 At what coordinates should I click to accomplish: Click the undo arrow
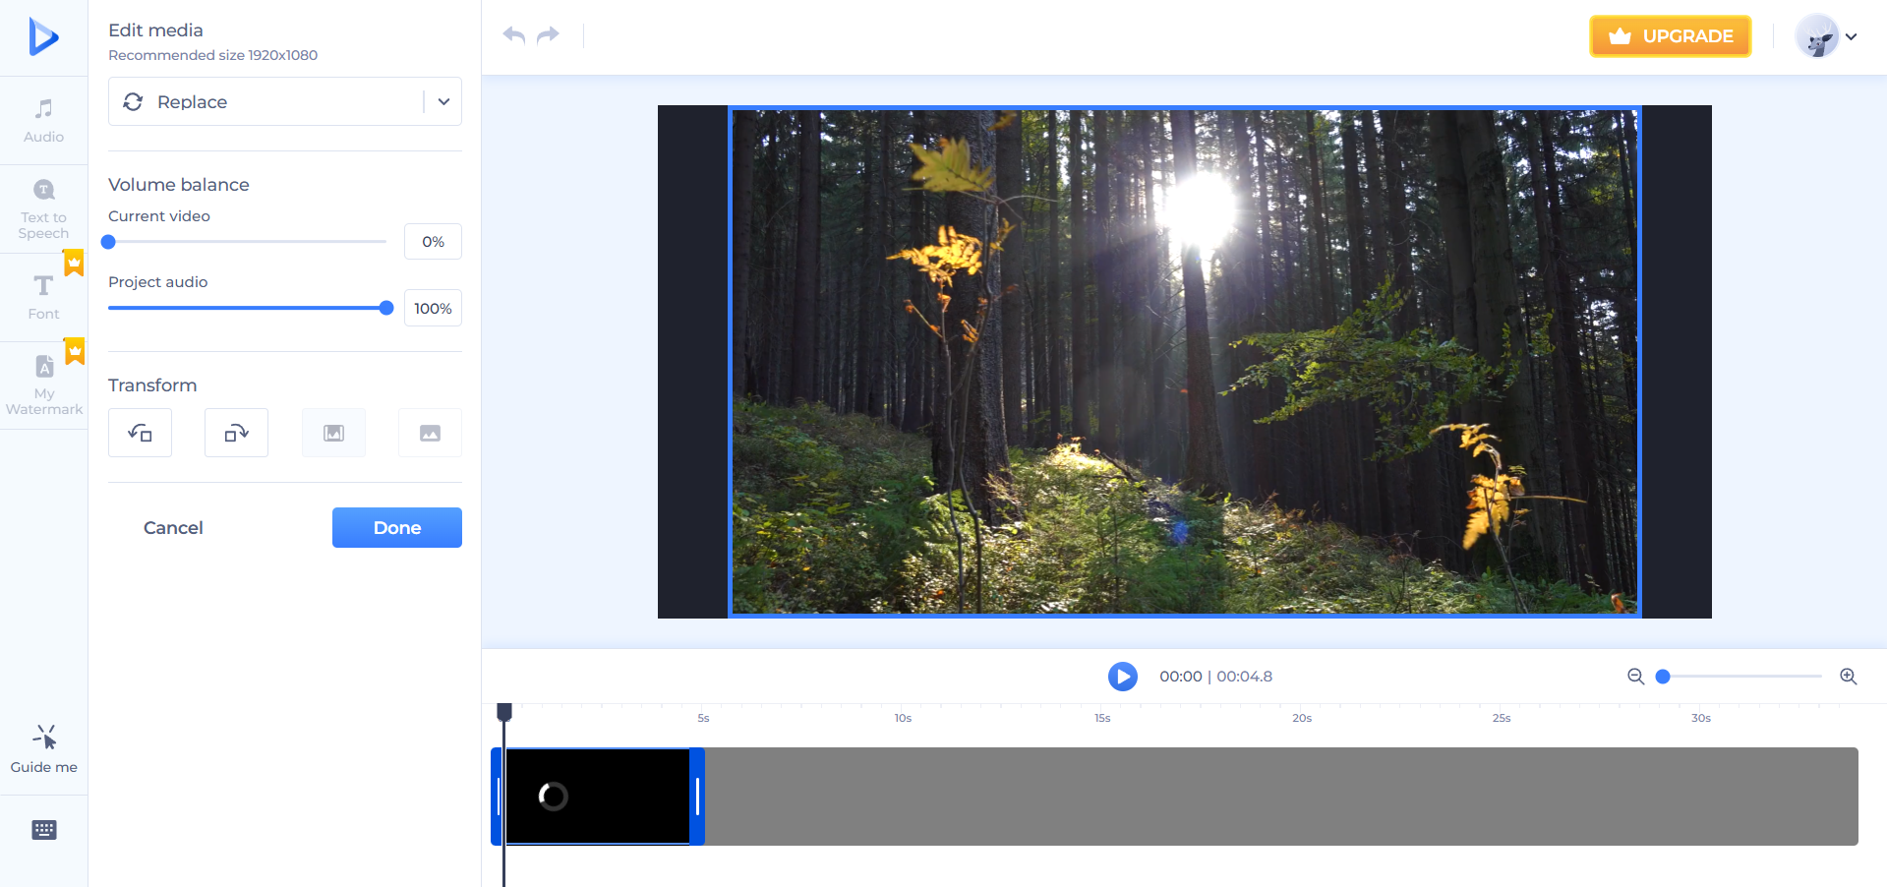click(x=512, y=34)
